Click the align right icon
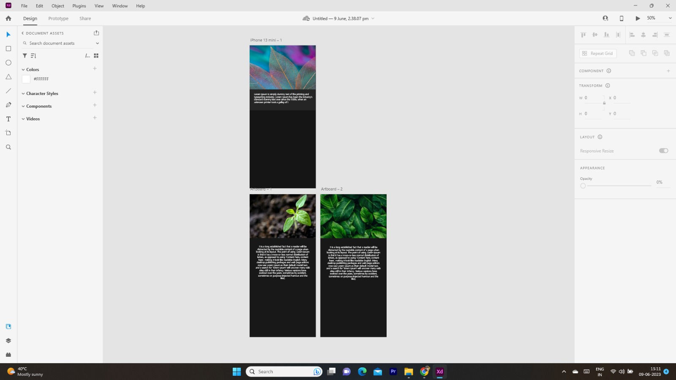The width and height of the screenshot is (676, 380). [655, 35]
